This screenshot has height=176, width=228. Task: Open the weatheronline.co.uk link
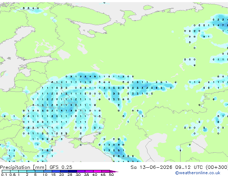click(198, 173)
